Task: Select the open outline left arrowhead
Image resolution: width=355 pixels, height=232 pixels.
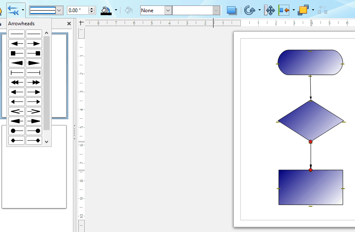Action: (16, 111)
